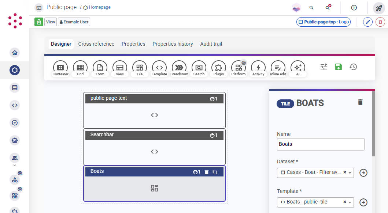The width and height of the screenshot is (388, 213).
Task: Click the purple avatar icon in header
Action: 296,8
